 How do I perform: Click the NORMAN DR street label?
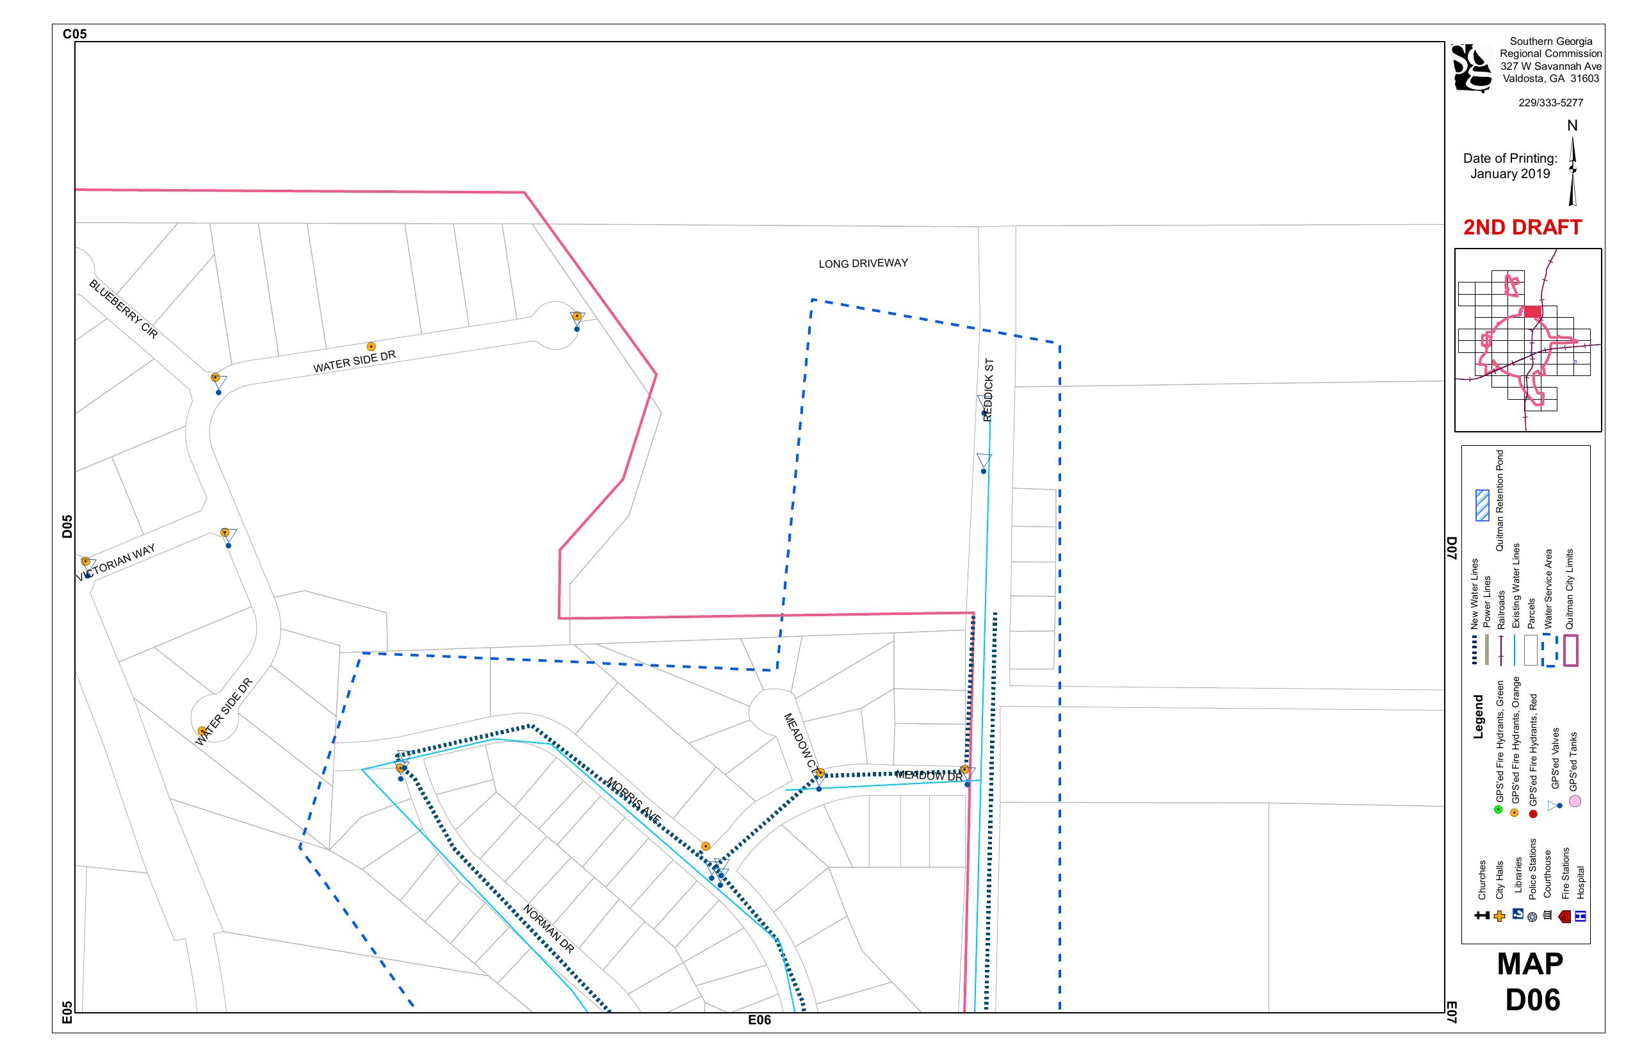(x=548, y=929)
